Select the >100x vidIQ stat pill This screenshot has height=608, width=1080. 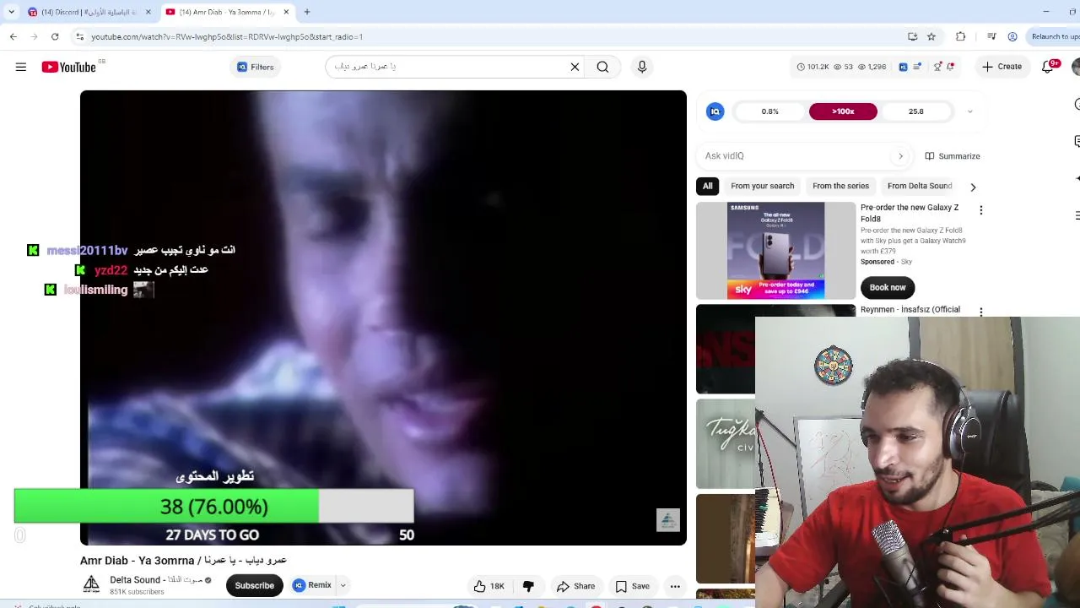(843, 111)
